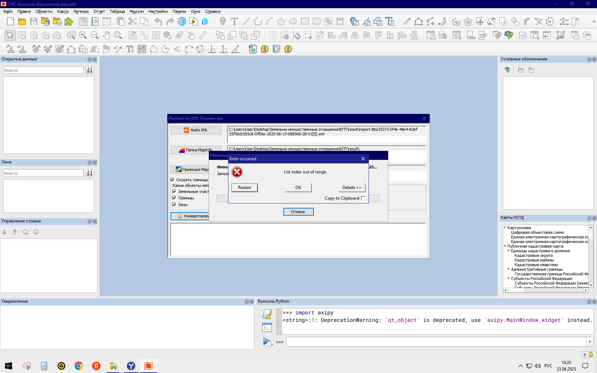The image size is (597, 373).
Task: Click OK in the error dialog
Action: tap(298, 188)
